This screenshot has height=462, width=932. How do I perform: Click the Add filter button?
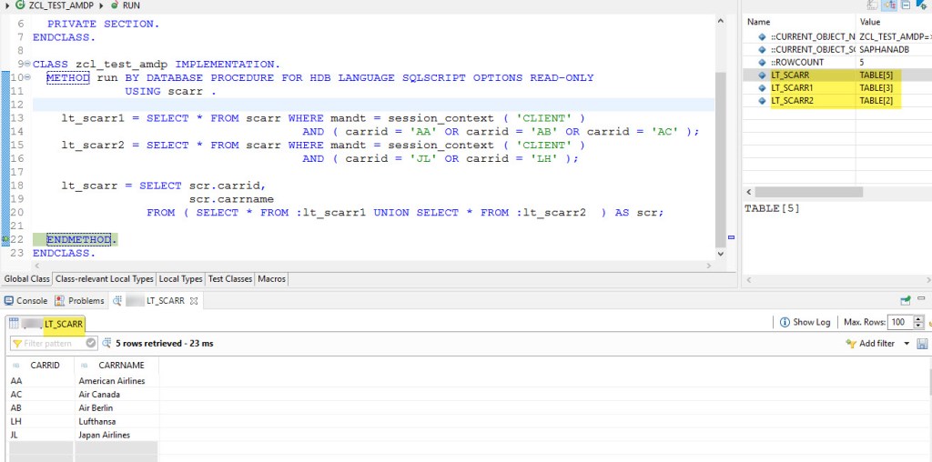point(871,344)
